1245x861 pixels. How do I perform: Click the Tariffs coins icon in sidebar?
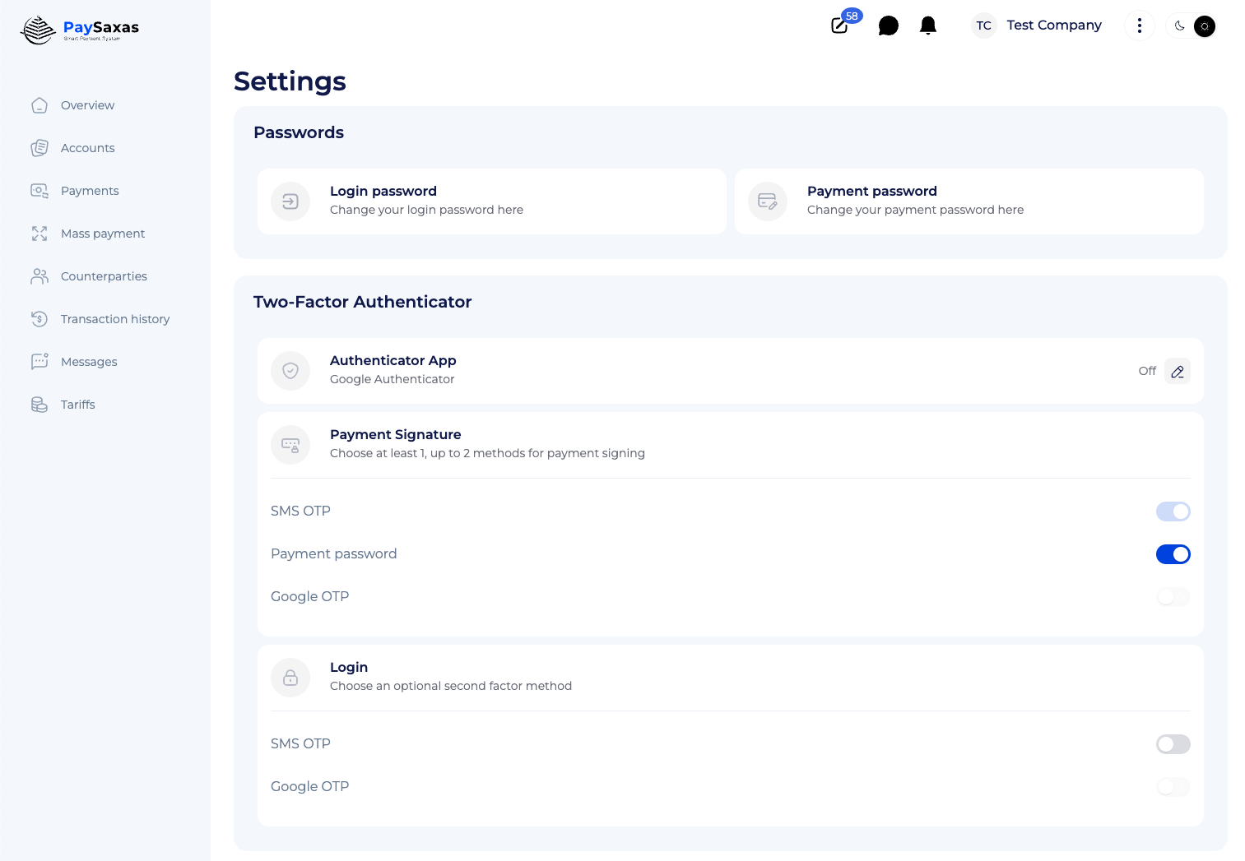[39, 405]
